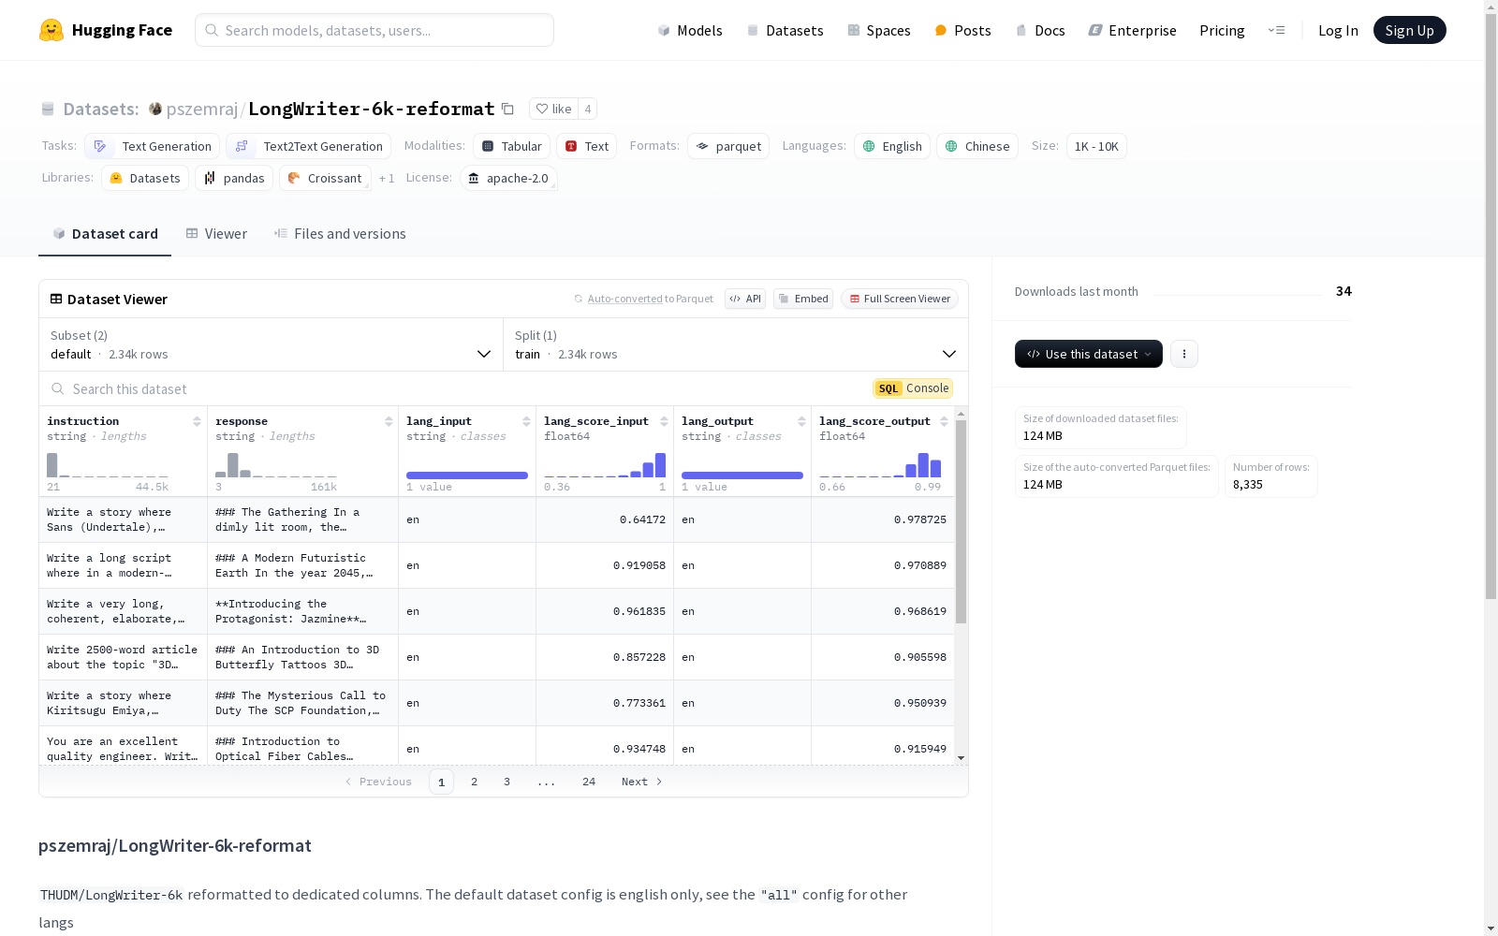Image resolution: width=1498 pixels, height=936 pixels.
Task: Go to page 3 of results
Action: coord(507,782)
